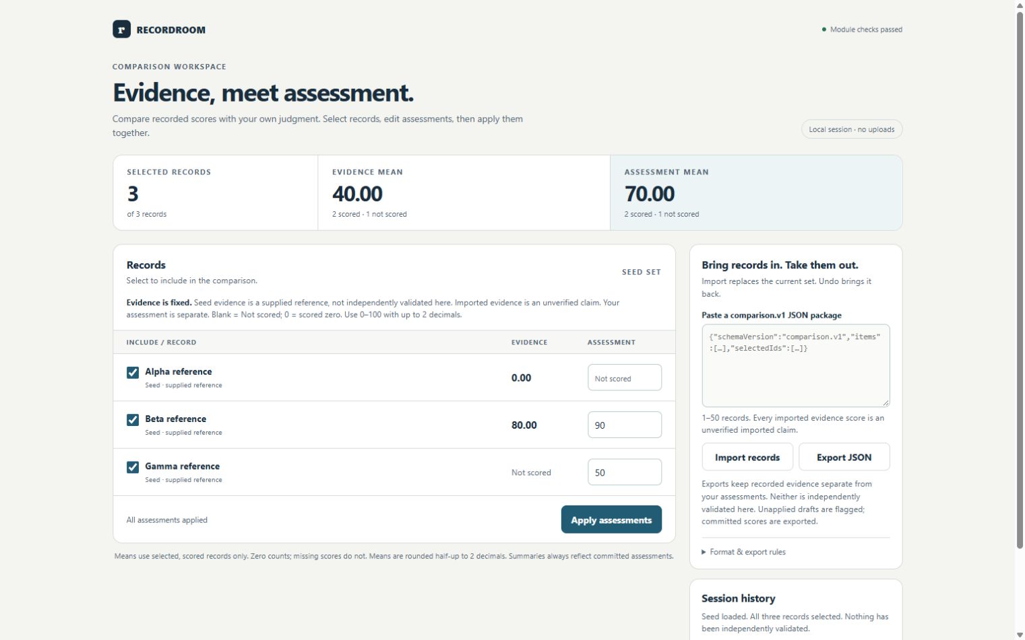
Task: Click the 'of 3 records' caption
Action: pos(147,214)
